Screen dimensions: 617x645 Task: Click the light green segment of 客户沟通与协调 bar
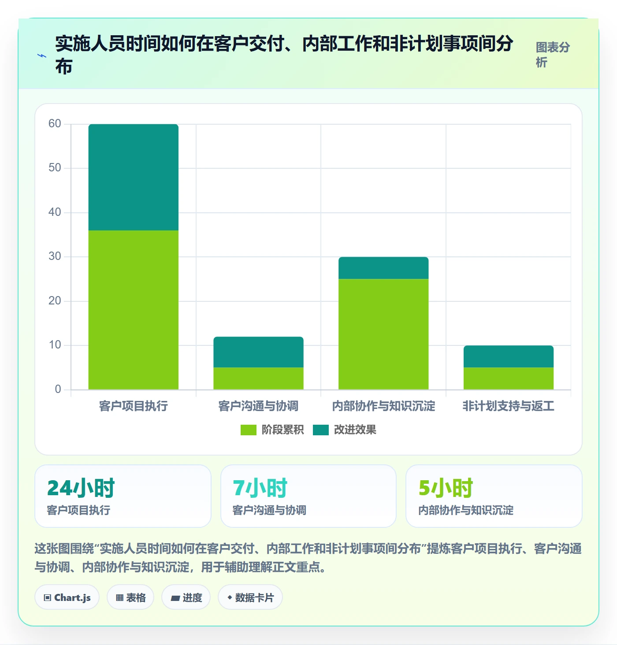pyautogui.click(x=258, y=378)
